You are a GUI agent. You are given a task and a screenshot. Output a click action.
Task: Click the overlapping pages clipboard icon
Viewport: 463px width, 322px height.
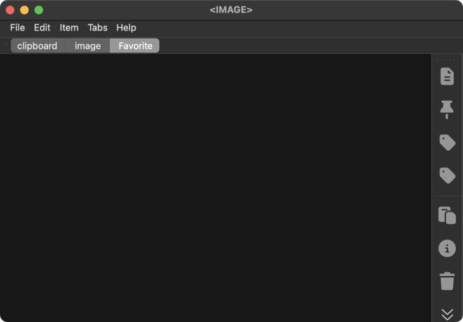pyautogui.click(x=447, y=215)
